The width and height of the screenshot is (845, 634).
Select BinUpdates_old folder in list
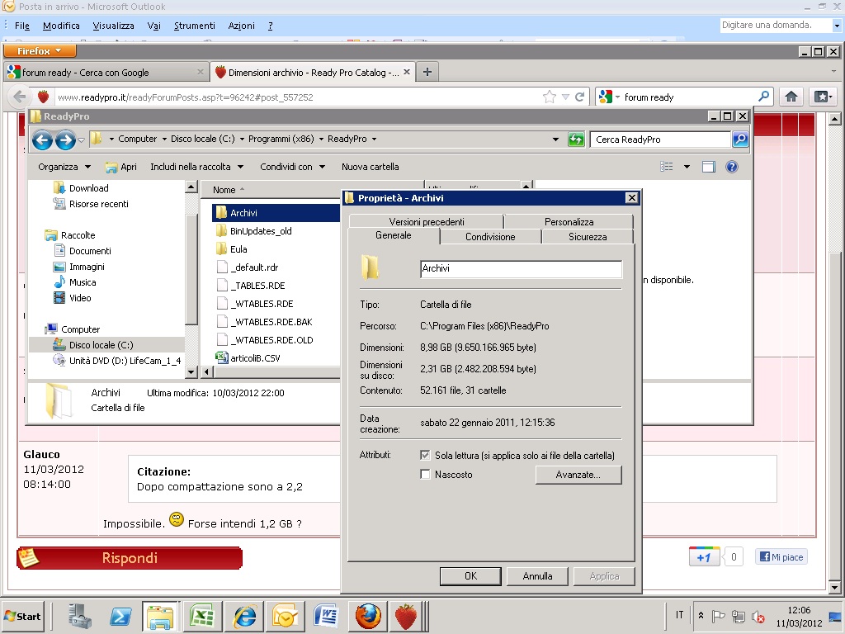coord(261,231)
